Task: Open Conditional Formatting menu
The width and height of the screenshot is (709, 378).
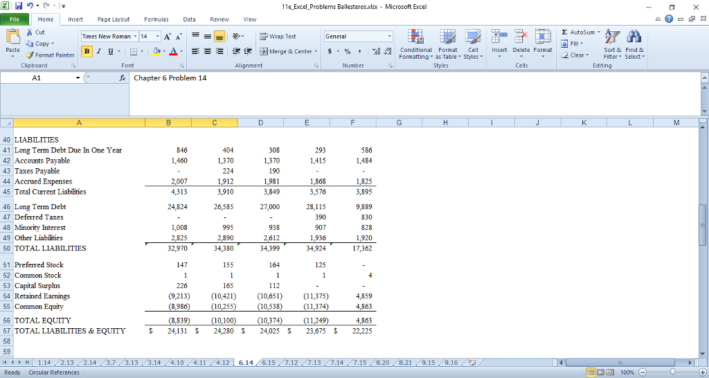Action: (x=415, y=44)
